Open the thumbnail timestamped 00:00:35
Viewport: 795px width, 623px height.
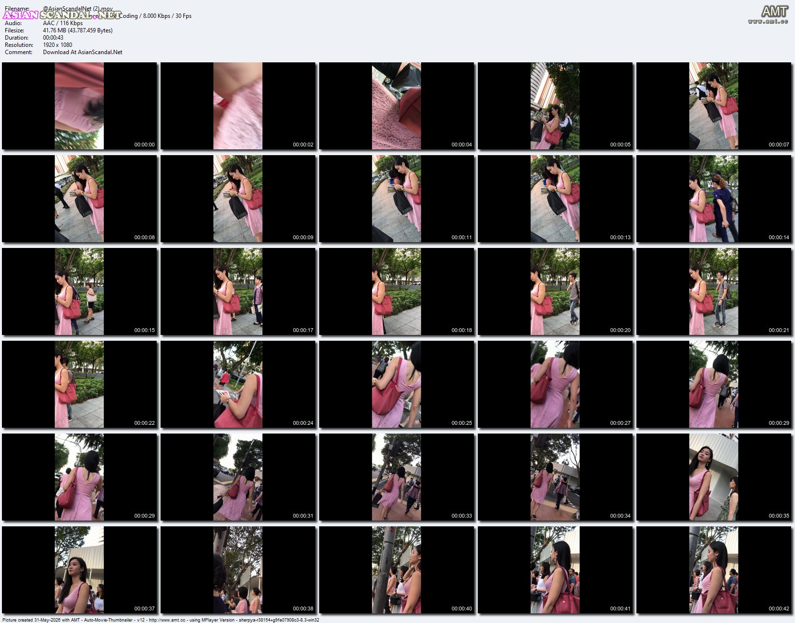[x=714, y=477]
